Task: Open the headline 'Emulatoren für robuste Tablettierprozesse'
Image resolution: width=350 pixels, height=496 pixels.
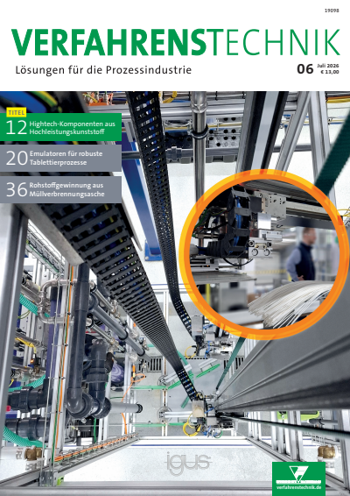Action: pos(66,158)
